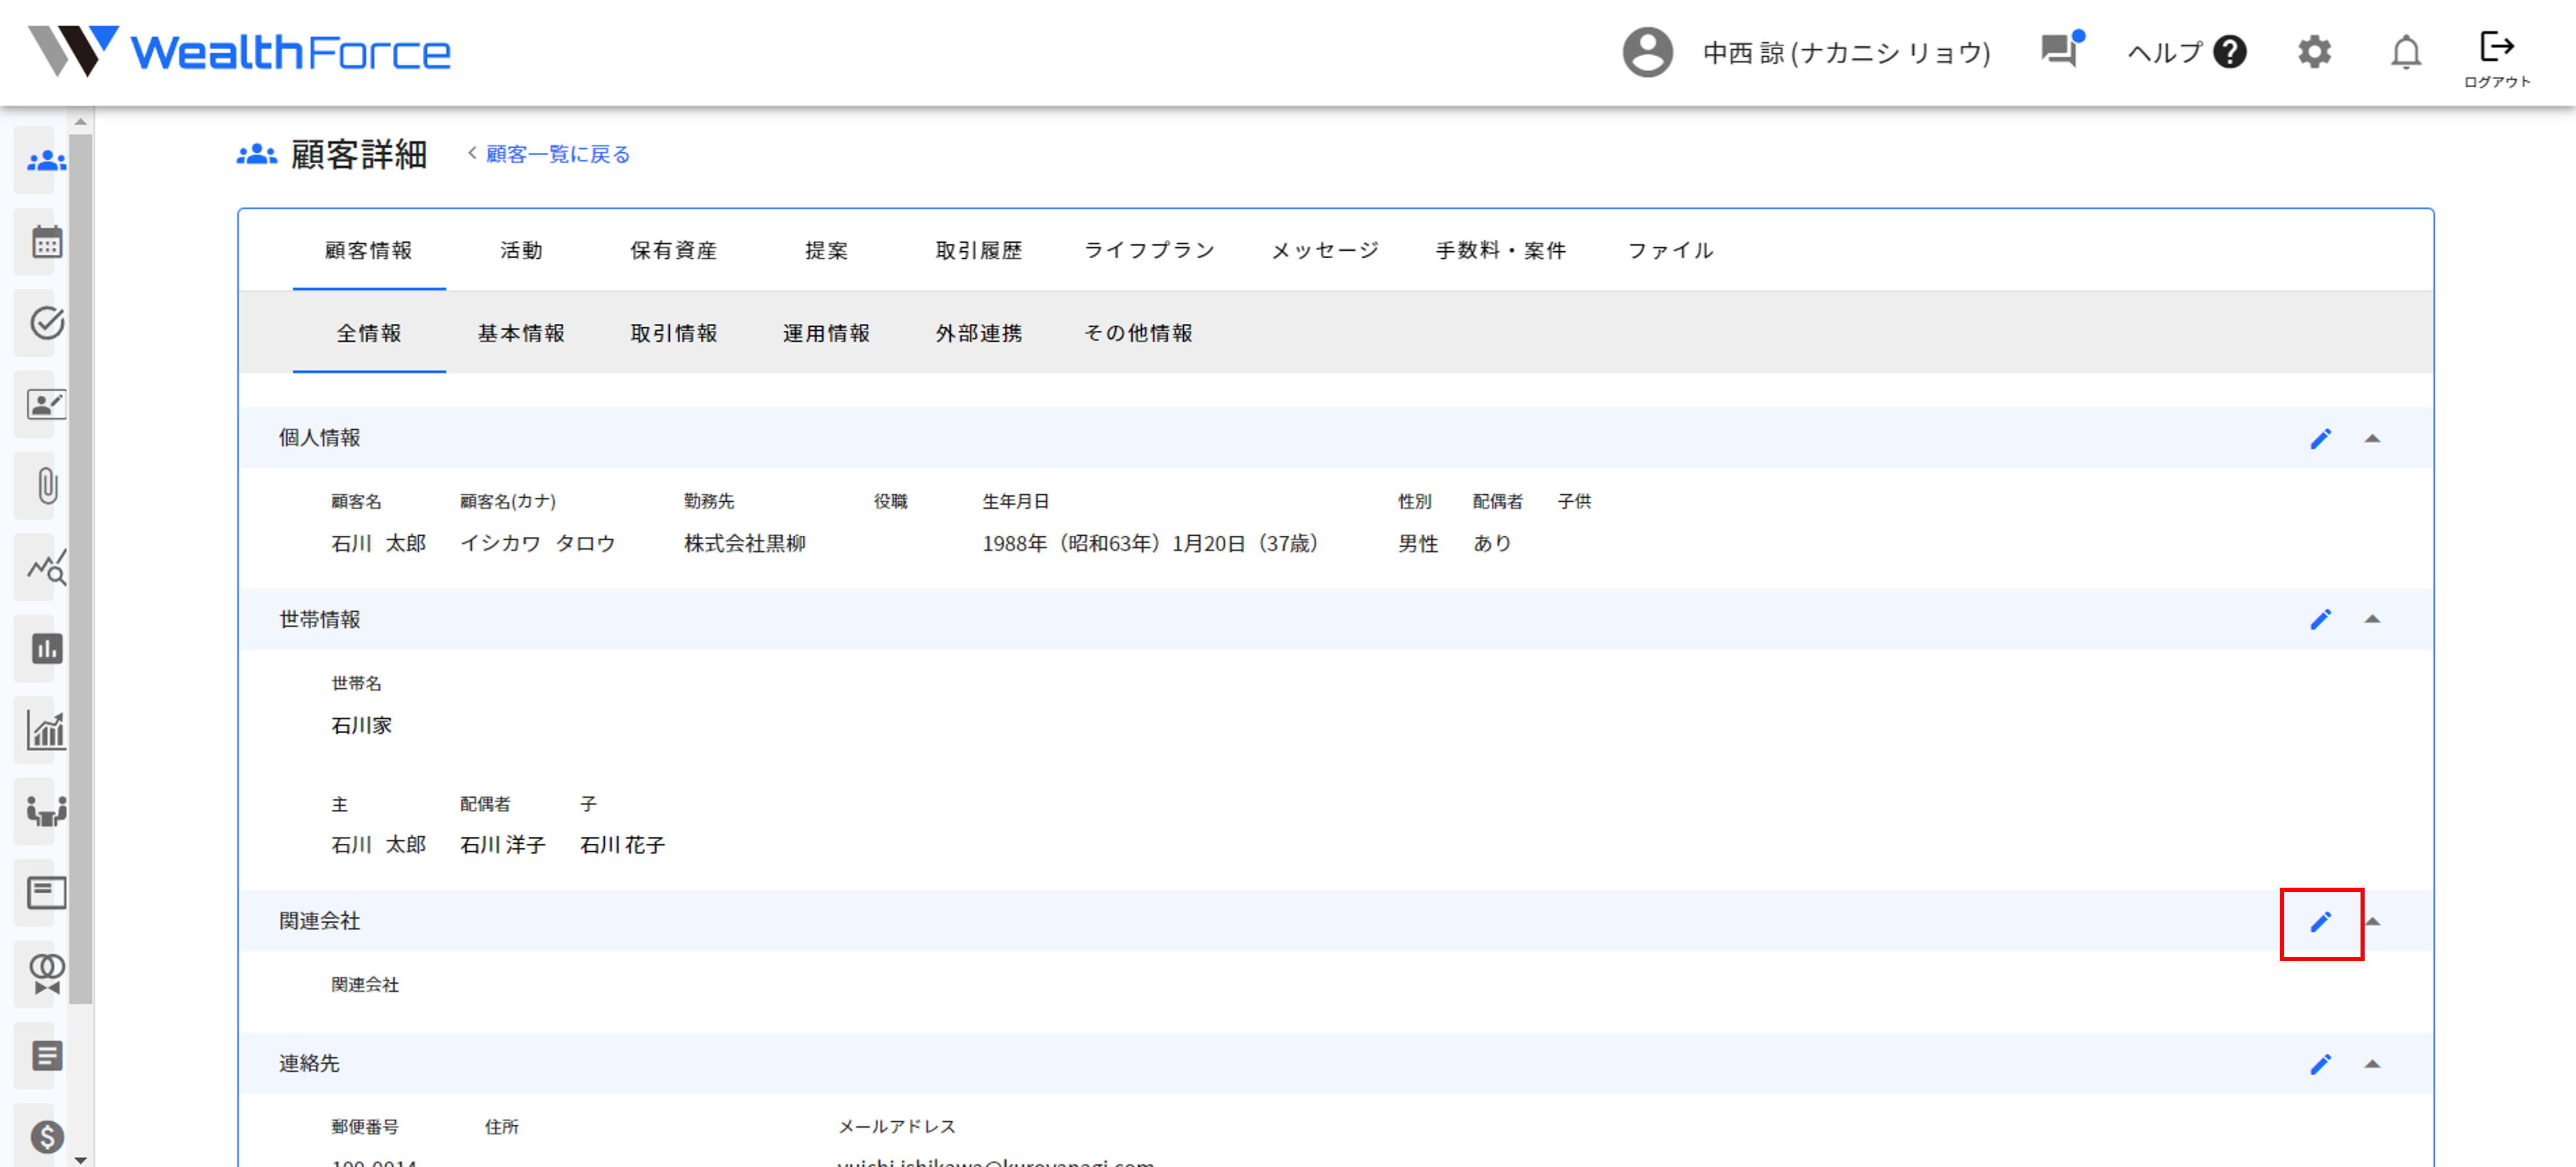
Task: Switch to the 取引履歴 tab
Action: coord(979,250)
